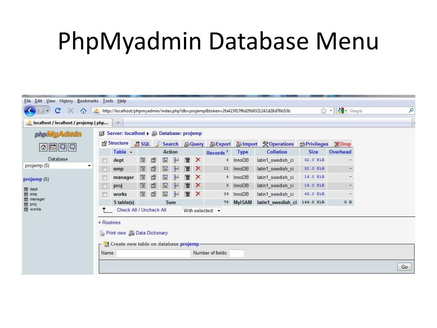Click the Uncheck All link

tap(154, 210)
